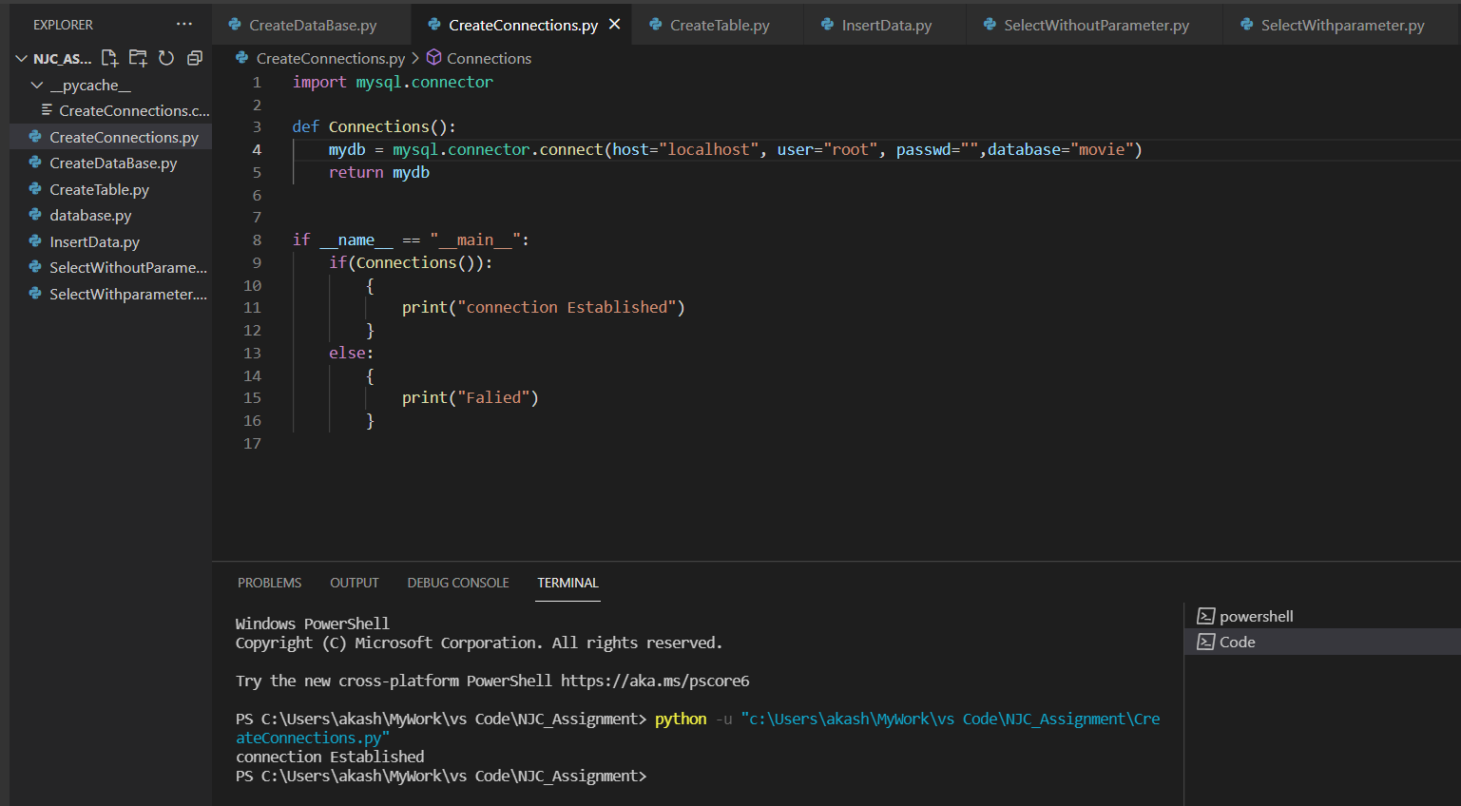Click the active CreateConnections.py tab label
This screenshot has height=806, width=1461.
coord(523,25)
